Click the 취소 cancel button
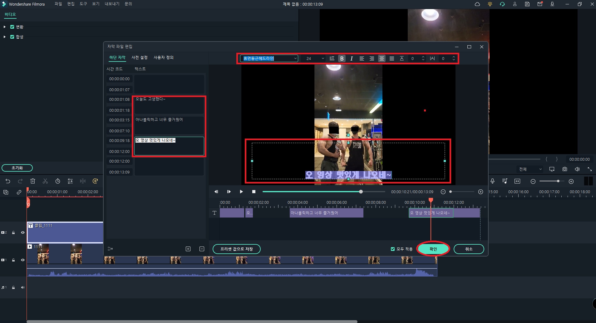The width and height of the screenshot is (596, 323). coord(469,249)
